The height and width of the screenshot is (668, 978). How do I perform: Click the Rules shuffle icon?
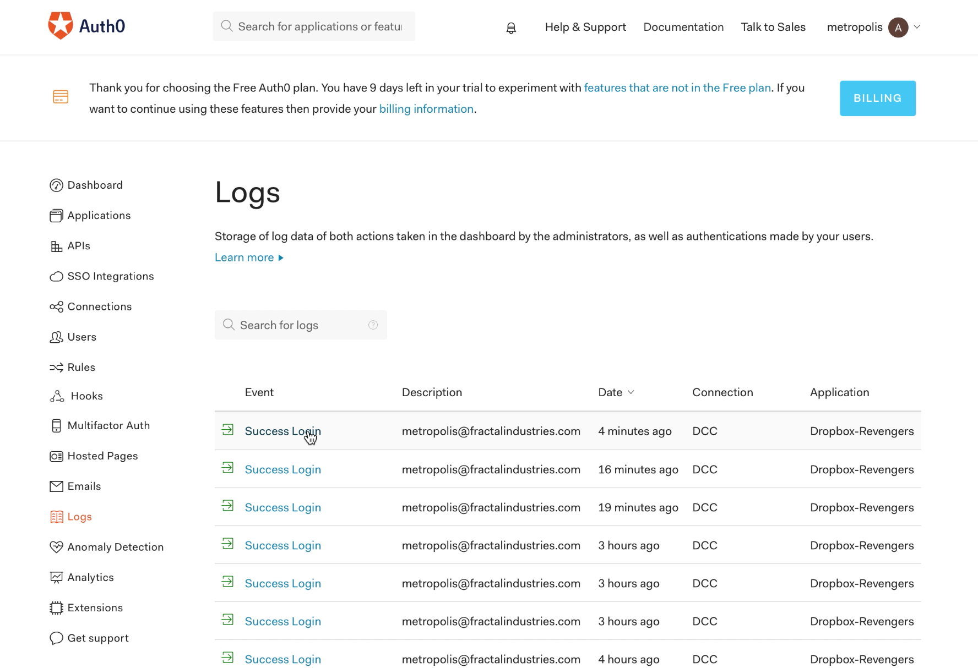pyautogui.click(x=56, y=367)
